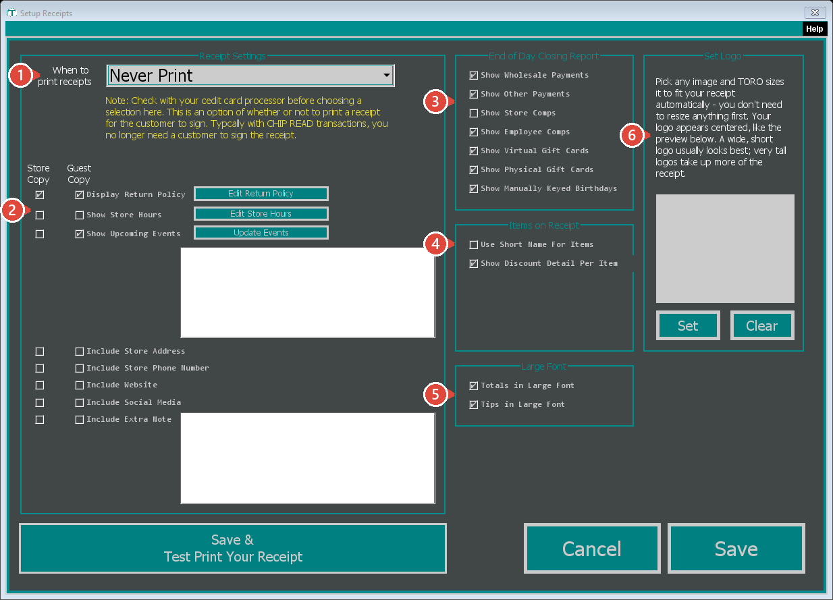Enable Store Copy Include Social Media checkbox
This screenshot has width=833, height=600.
[x=40, y=403]
